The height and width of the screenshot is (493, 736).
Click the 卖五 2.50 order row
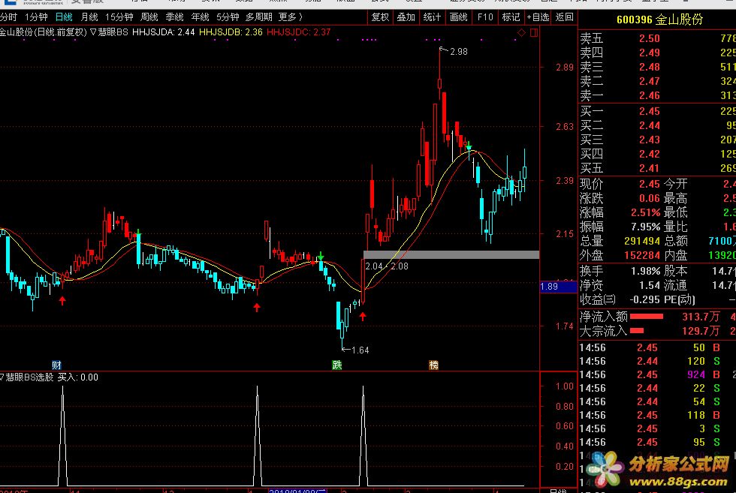pos(658,38)
